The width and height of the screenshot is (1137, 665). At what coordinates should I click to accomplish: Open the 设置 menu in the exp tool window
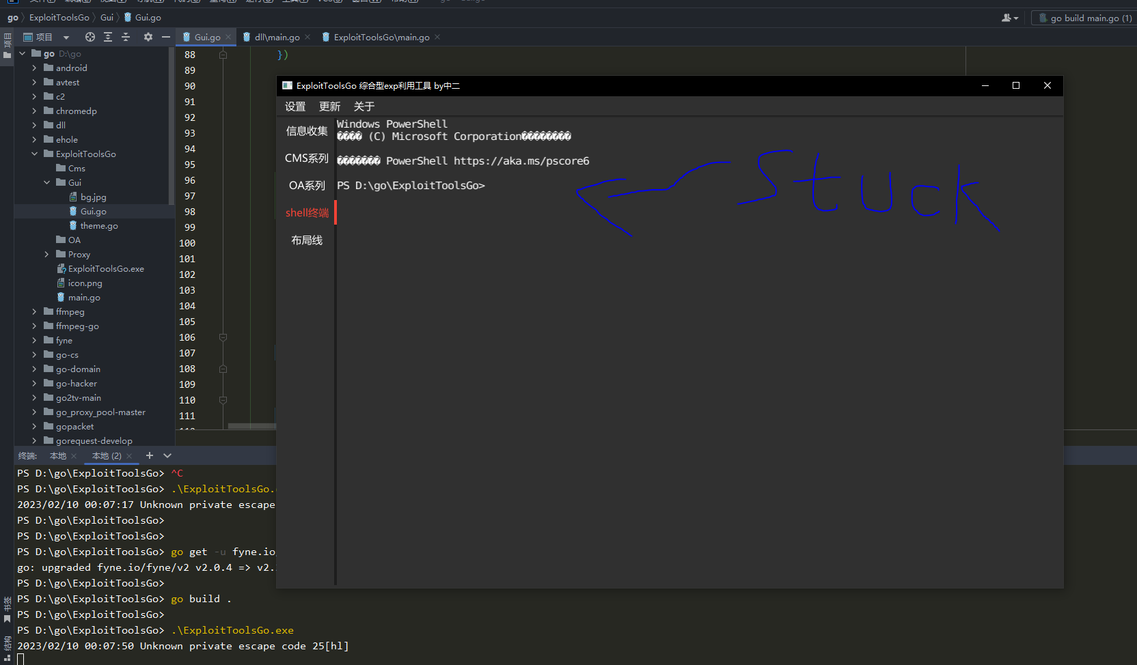[x=295, y=107]
